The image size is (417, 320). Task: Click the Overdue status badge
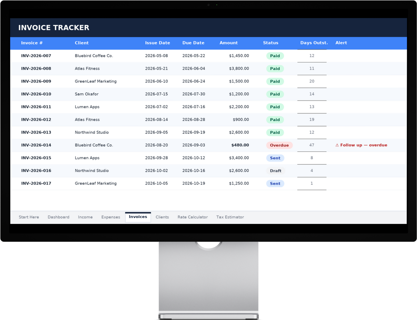pyautogui.click(x=279, y=145)
